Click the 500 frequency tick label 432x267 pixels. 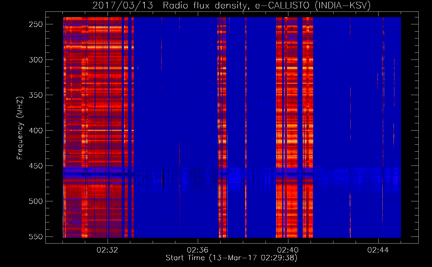click(x=36, y=201)
